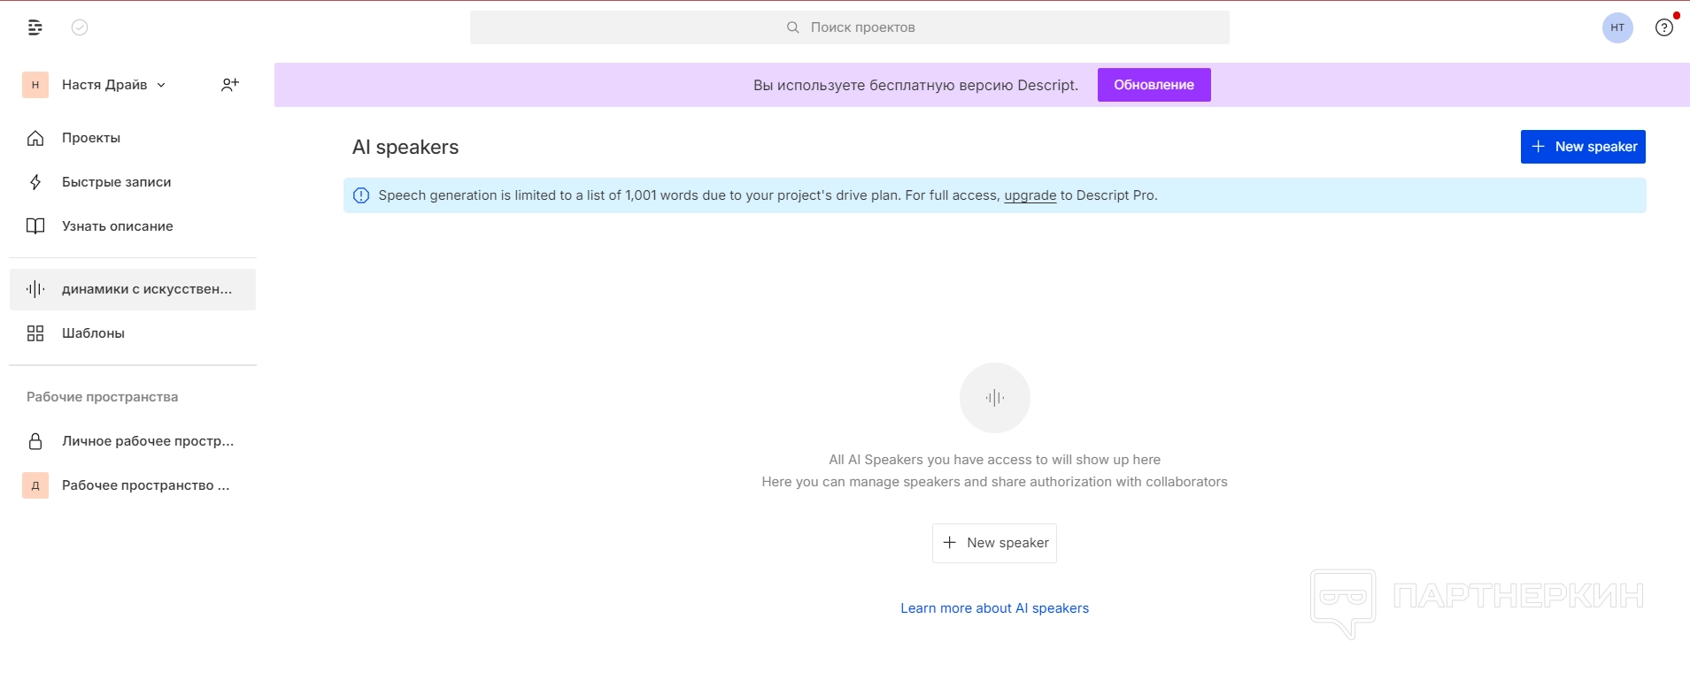Open the HT user avatar menu
This screenshot has height=687, width=1690.
click(1617, 27)
